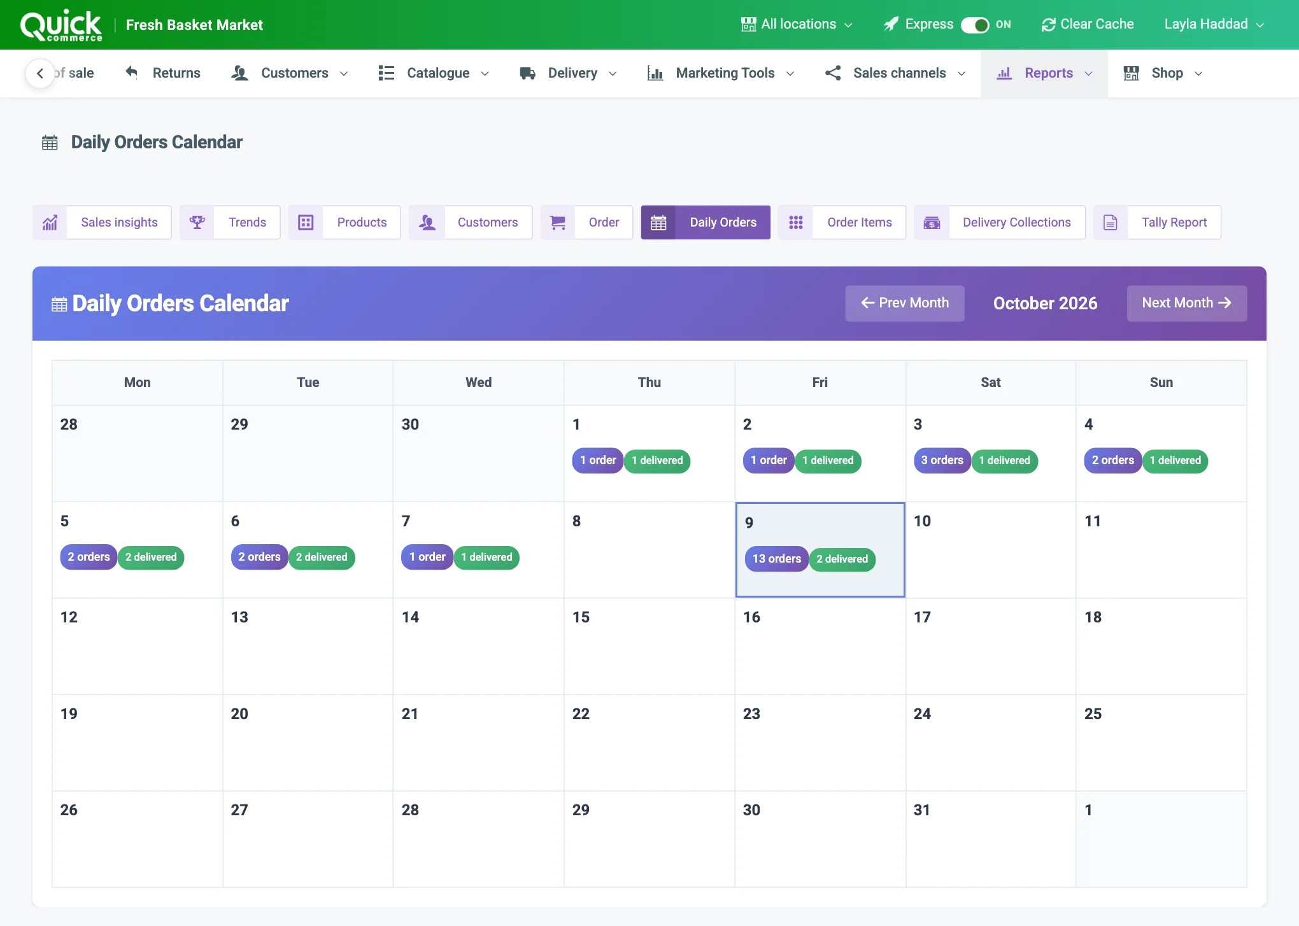Click the All locations store icon
Image resolution: width=1299 pixels, height=926 pixels.
click(749, 24)
